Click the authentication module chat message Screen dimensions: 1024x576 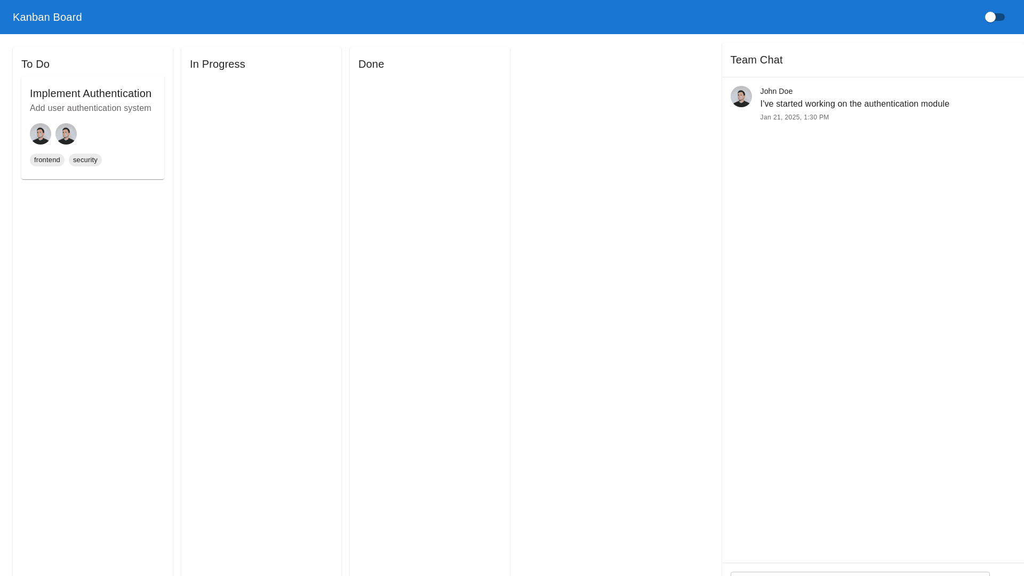point(854,104)
